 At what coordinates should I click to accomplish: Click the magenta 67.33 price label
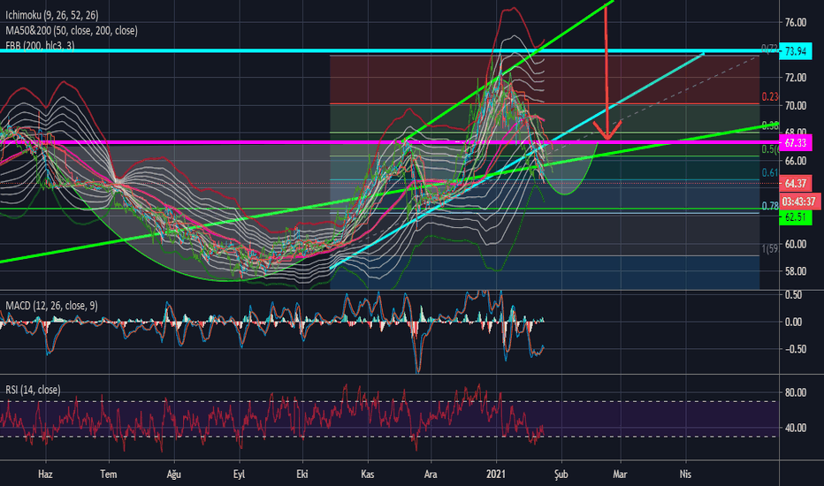(x=796, y=142)
